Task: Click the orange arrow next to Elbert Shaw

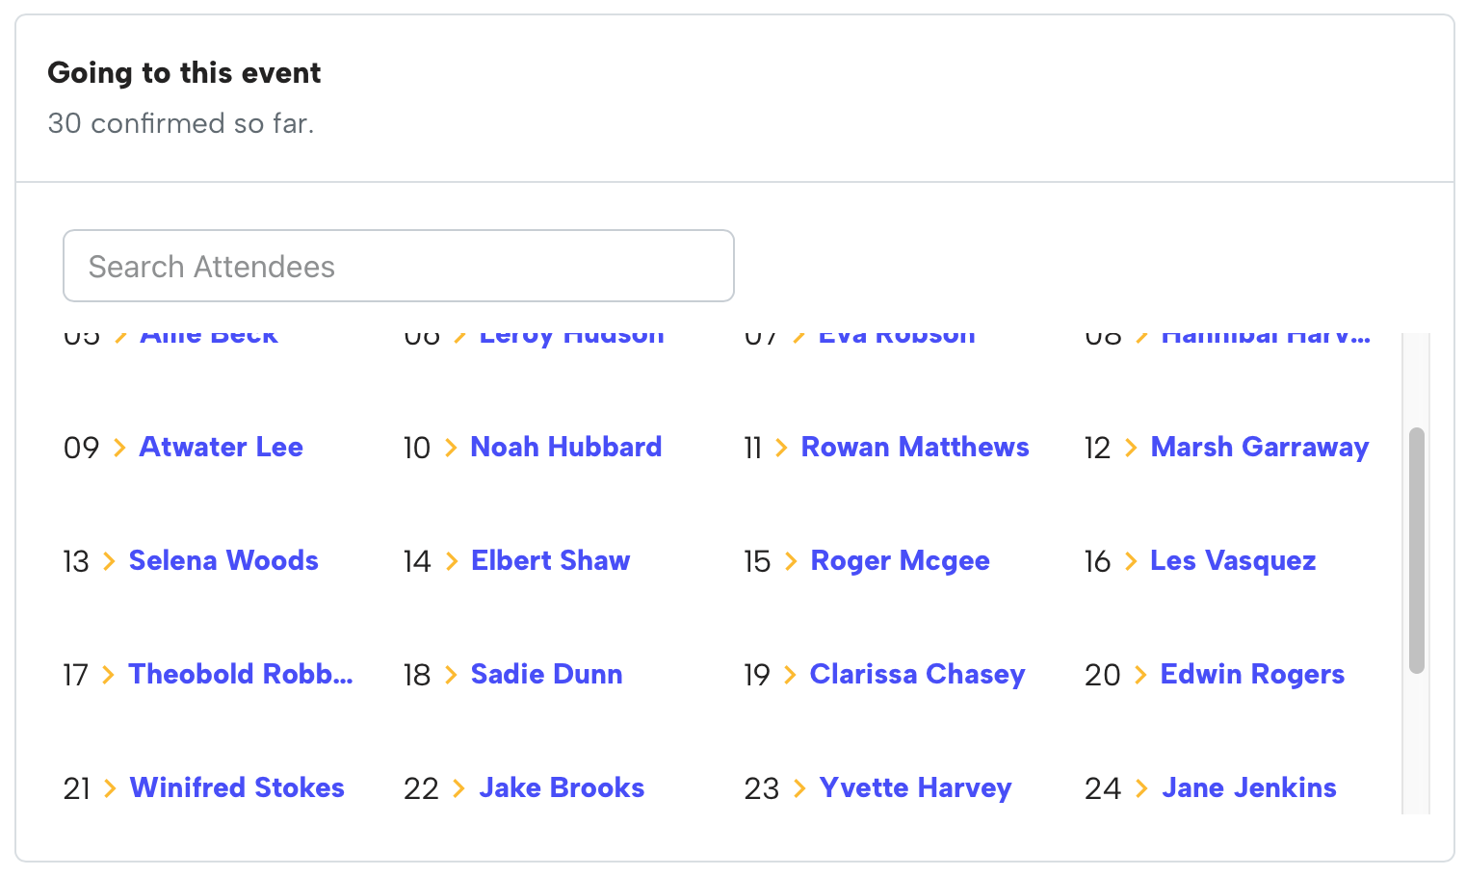Action: 452,561
